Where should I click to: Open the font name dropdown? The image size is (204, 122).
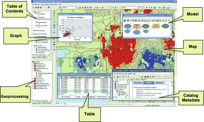[x=139, y=7]
